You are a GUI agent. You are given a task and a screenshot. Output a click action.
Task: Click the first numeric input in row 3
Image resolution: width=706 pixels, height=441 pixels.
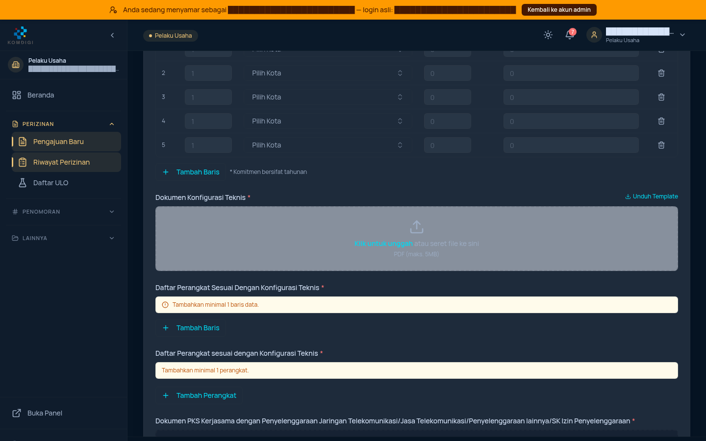coord(208,97)
